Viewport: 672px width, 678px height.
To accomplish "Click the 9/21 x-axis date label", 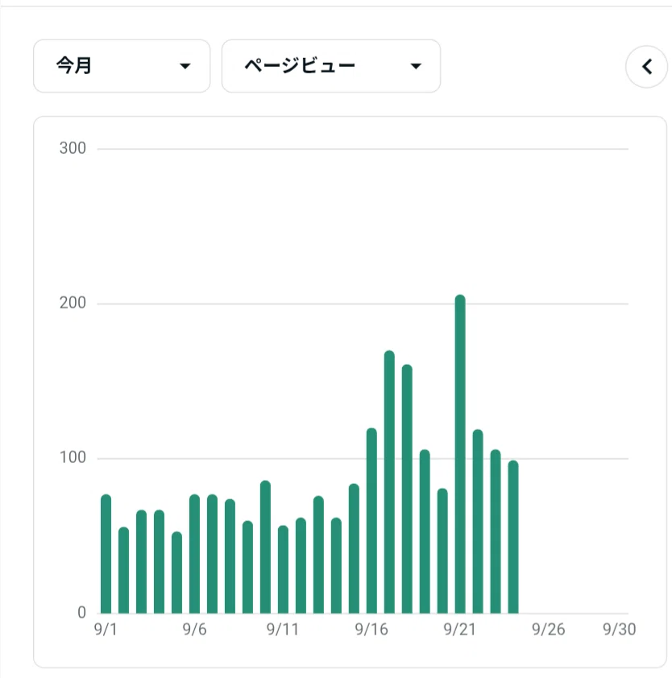I will (x=459, y=630).
